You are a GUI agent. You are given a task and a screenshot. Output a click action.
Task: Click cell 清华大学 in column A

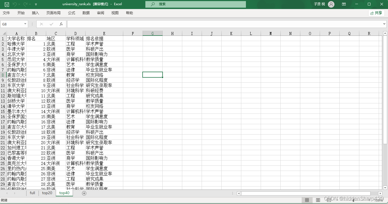[16, 106]
